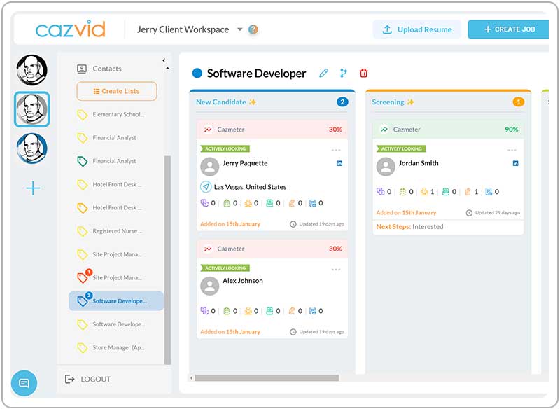Click Next Steps: Interested on Jordan Smith's card
This screenshot has height=409, width=560.
click(409, 227)
